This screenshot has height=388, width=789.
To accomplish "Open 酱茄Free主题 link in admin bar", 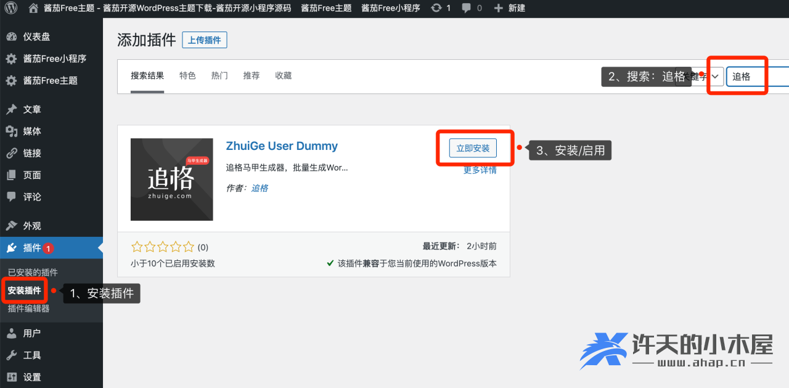I will 326,8.
